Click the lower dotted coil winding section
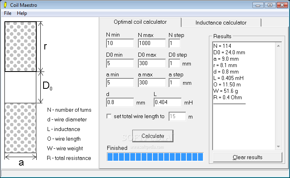 pos(20,128)
